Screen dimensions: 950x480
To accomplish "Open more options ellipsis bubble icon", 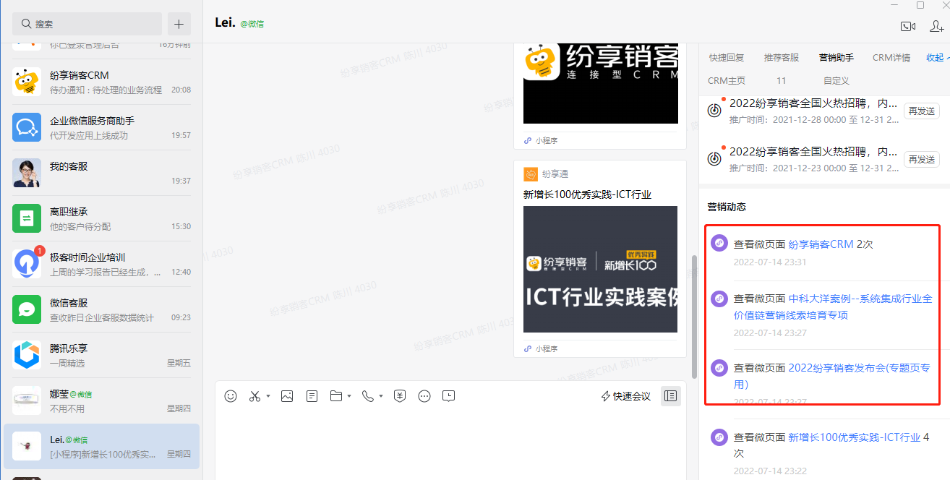I will 424,396.
